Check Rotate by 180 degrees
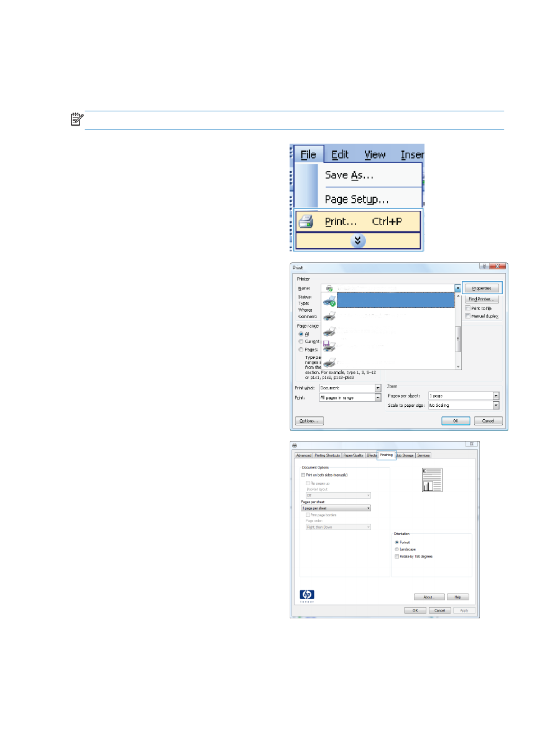 [397, 557]
